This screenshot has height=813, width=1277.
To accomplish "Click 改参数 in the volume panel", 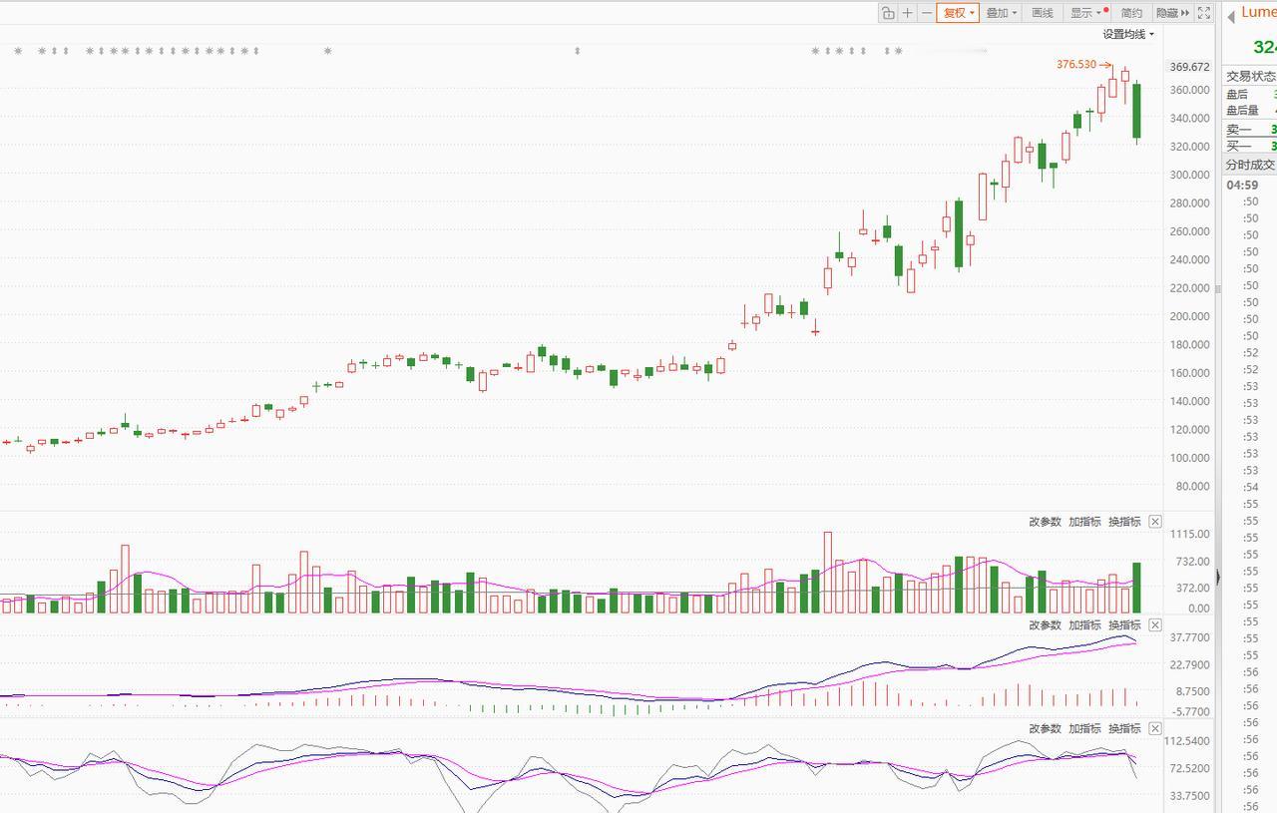I will coord(1046,522).
